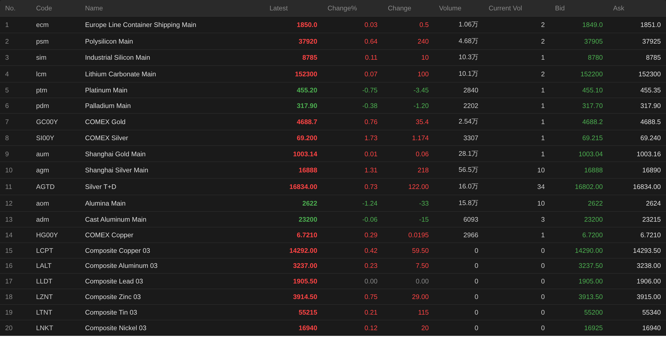Click the ask value 55340
Image resolution: width=666 pixels, height=339 pixels.
pos(651,313)
